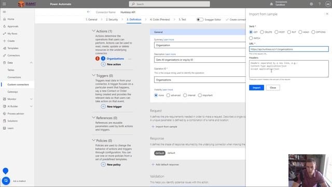Viewport: 332px width, 187px height.
Task: Select Custom connectors in sidebar
Action: click(18, 85)
